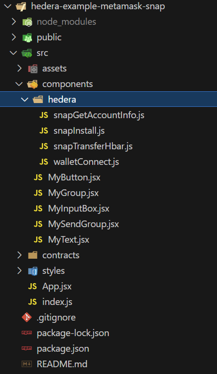217x374 pixels.
Task: Click the npm icon beside package.json
Action: (27, 348)
